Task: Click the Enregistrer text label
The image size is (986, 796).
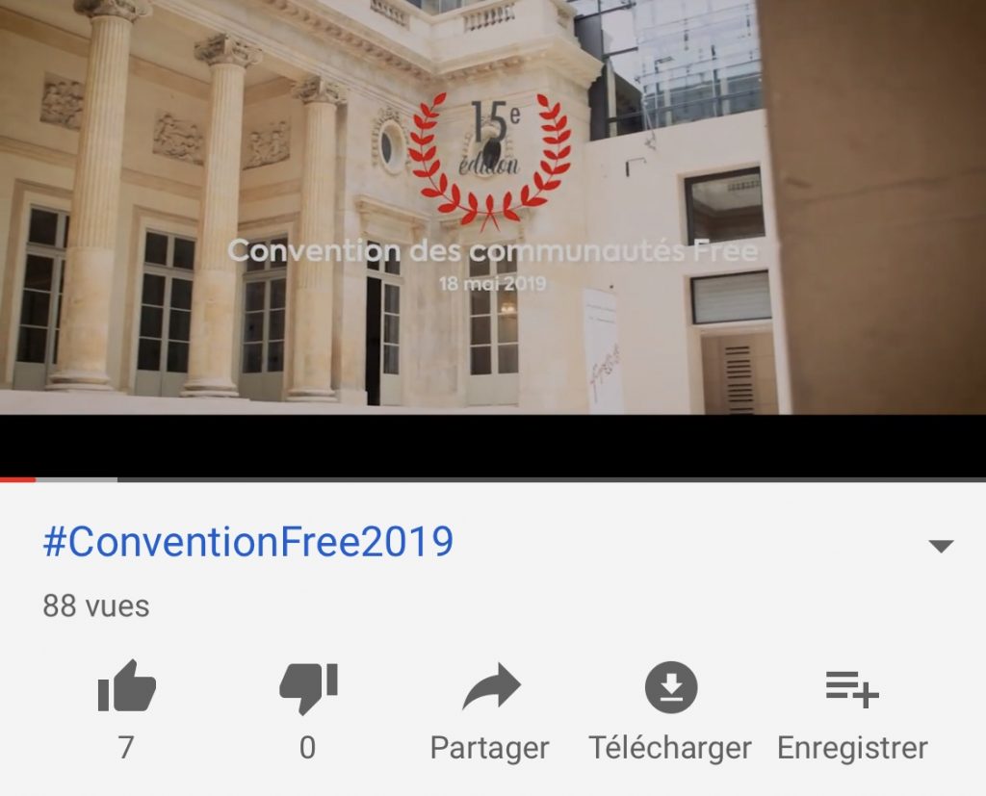Action: [853, 749]
